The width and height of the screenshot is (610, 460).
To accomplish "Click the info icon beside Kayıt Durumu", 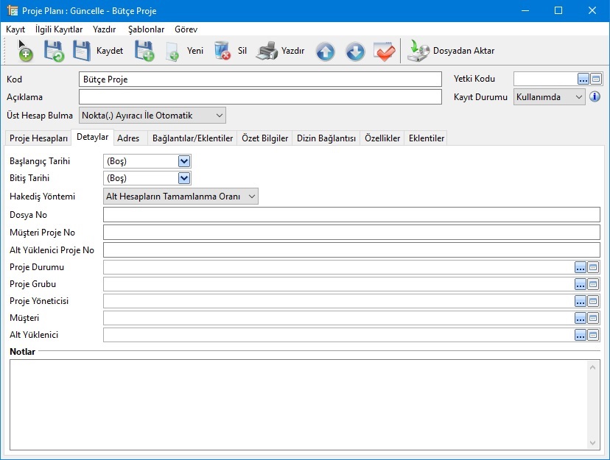I will (x=595, y=96).
